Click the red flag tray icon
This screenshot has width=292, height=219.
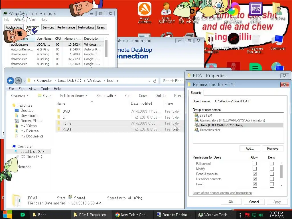pyautogui.click(x=247, y=215)
